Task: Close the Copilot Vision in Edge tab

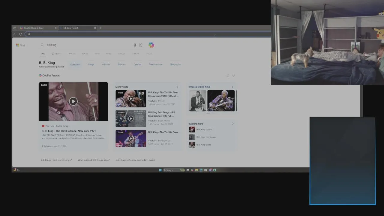Action: [x=55, y=28]
